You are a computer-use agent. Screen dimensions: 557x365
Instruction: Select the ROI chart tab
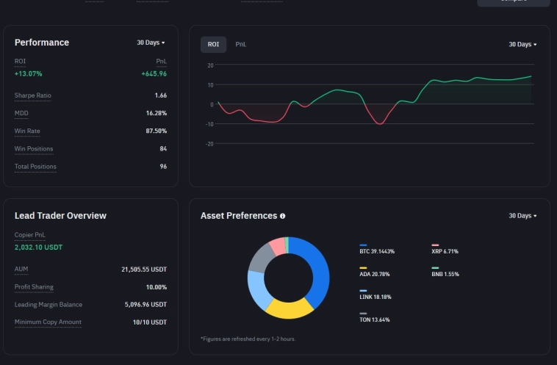(213, 45)
